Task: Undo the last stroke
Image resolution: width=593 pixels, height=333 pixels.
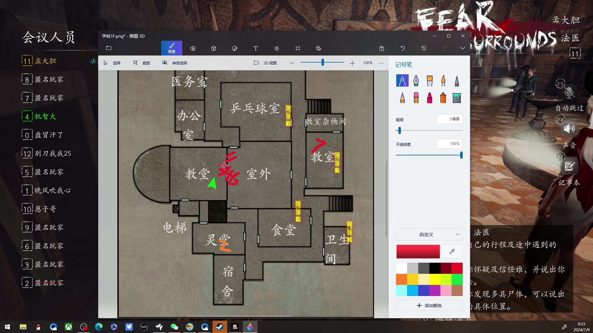Action: [403, 48]
